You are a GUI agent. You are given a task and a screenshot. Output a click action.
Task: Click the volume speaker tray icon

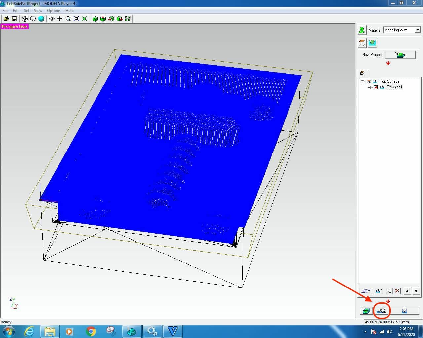pos(390,332)
